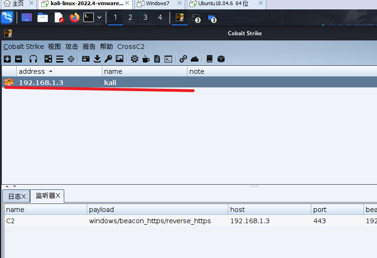View keystrokes with the key icon

(108, 59)
